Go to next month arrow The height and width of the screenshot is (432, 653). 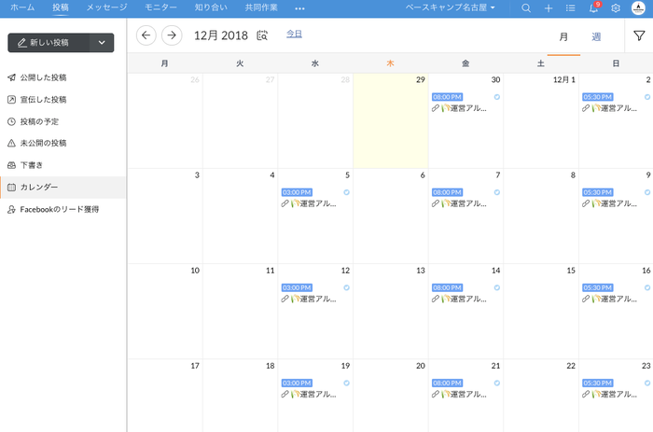coord(172,35)
